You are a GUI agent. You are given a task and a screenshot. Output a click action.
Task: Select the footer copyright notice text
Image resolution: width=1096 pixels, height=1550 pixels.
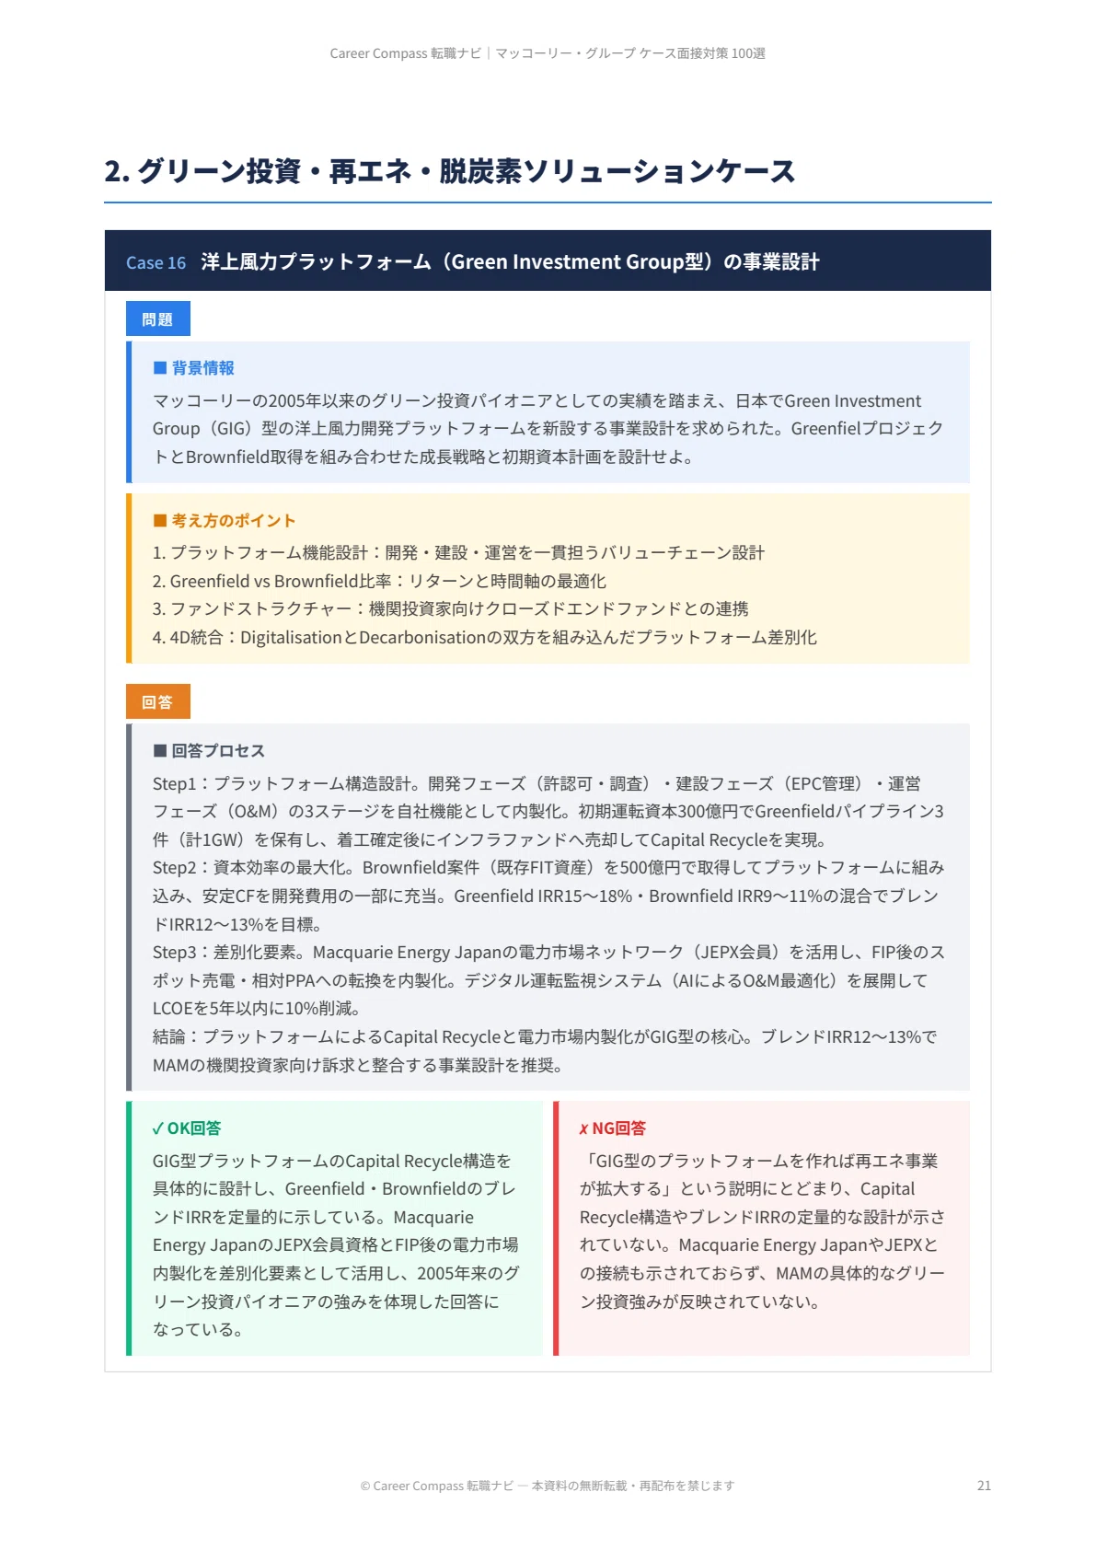(548, 1486)
